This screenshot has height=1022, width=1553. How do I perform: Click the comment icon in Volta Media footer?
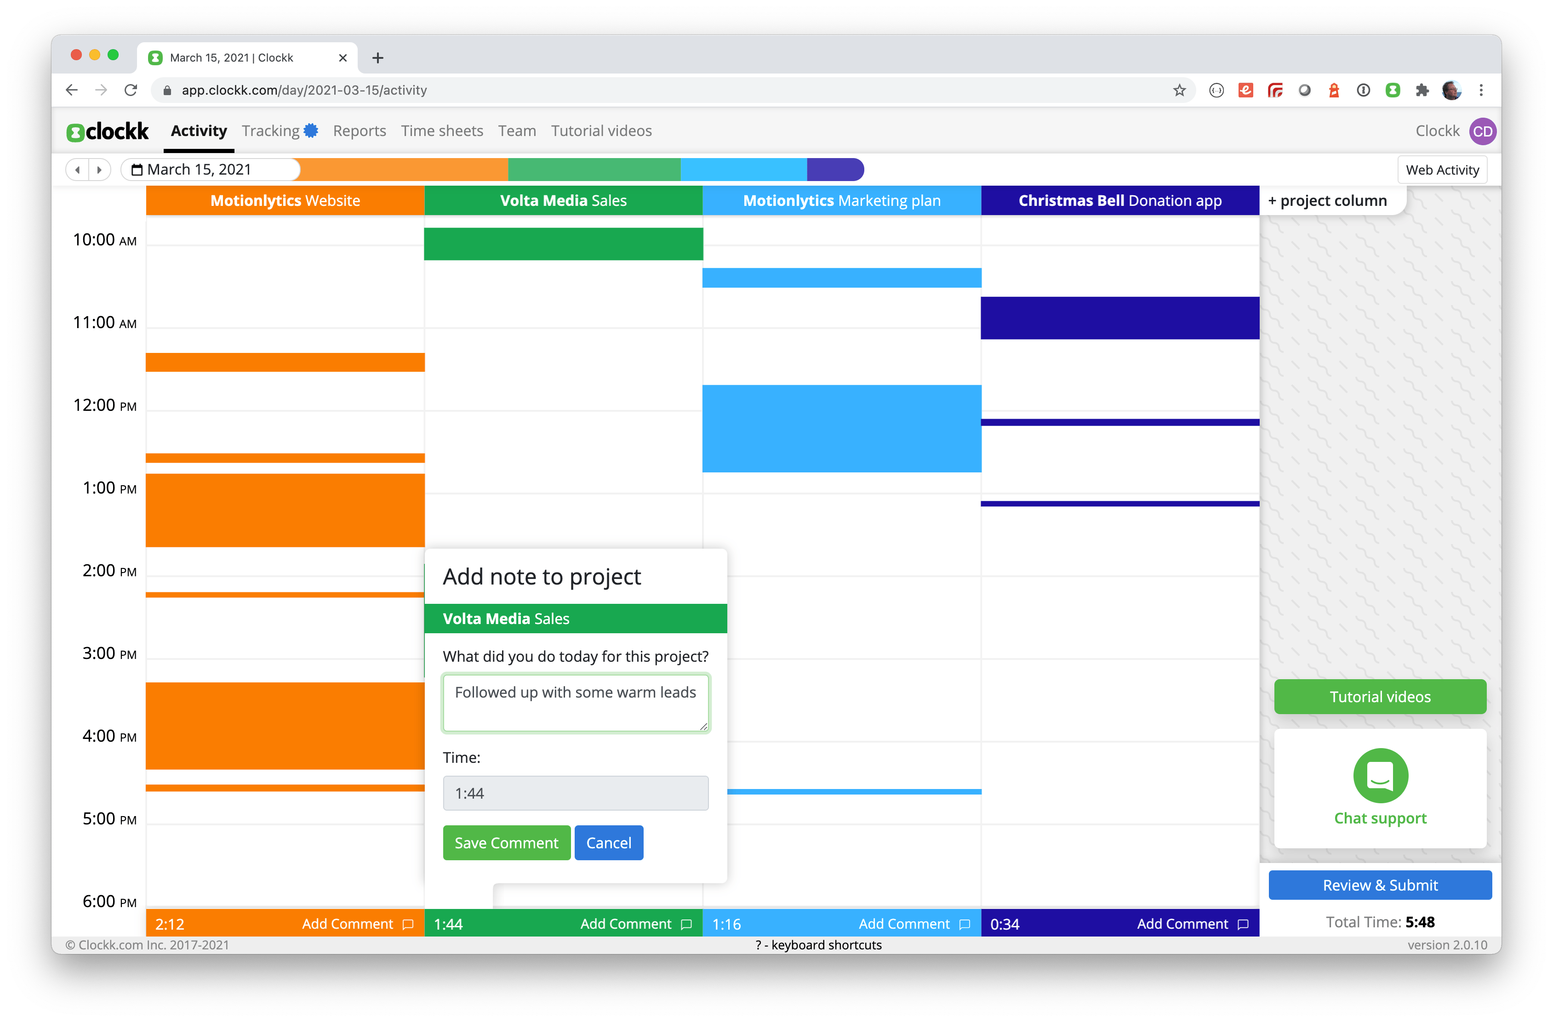click(686, 924)
